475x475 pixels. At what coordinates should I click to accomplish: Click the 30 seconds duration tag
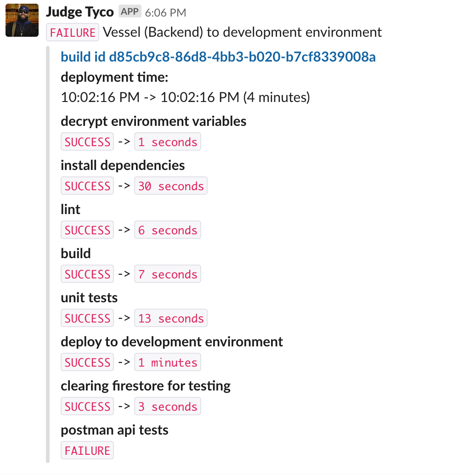(171, 186)
